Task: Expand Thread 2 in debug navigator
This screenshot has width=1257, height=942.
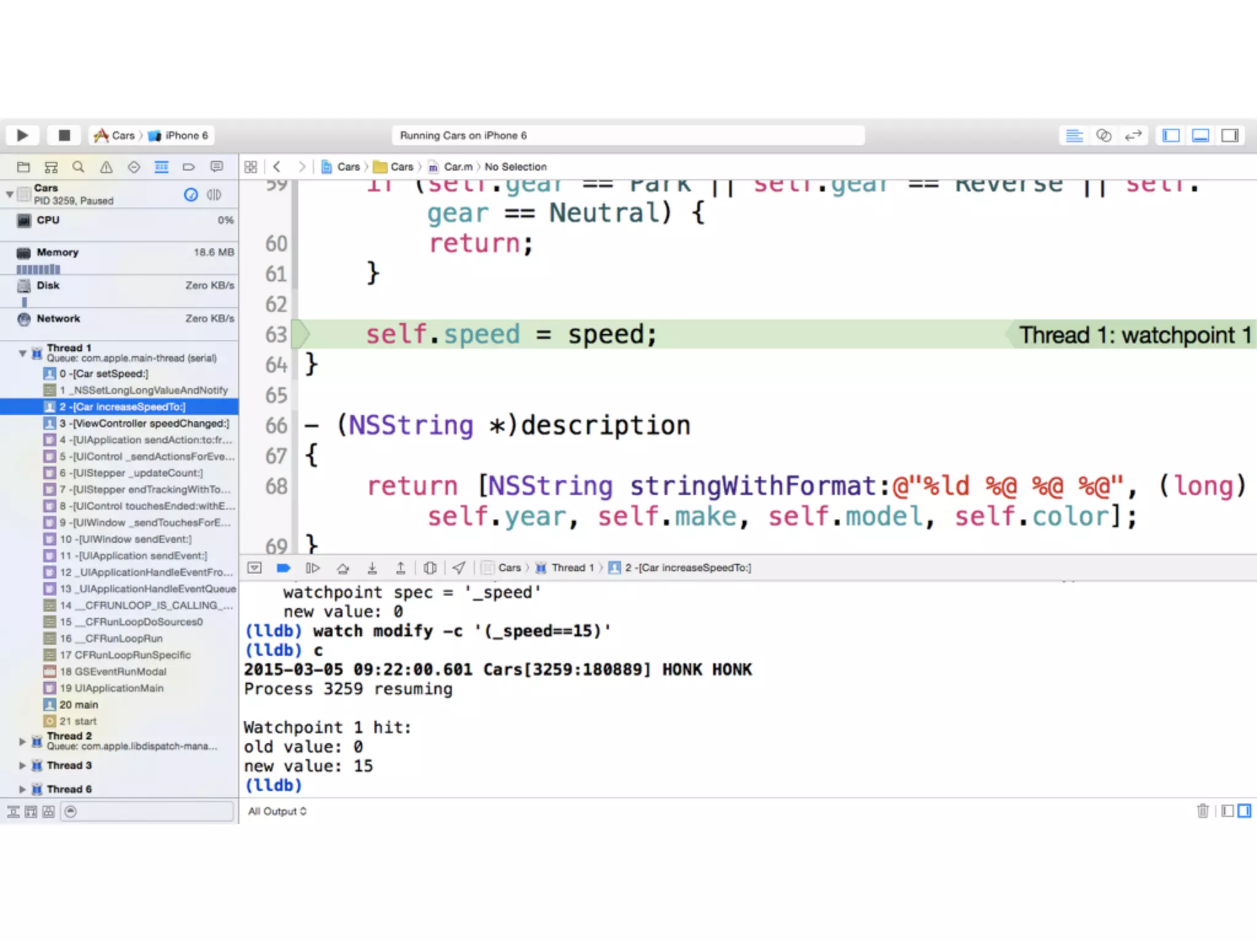Action: tap(23, 741)
